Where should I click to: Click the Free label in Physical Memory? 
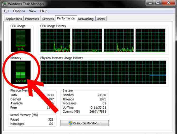(x=13, y=108)
